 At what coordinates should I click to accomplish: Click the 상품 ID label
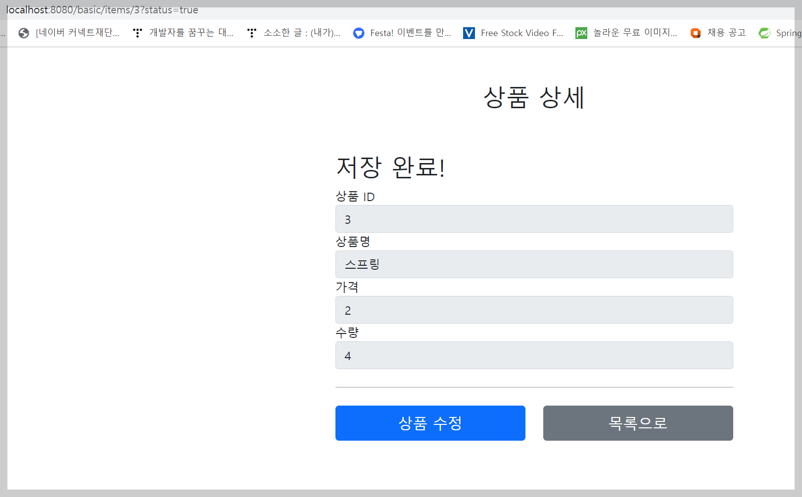pos(355,197)
